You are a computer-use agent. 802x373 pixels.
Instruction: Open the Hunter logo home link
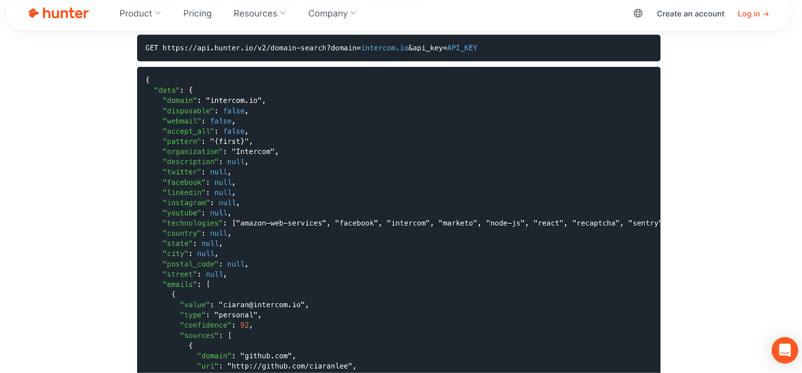58,14
